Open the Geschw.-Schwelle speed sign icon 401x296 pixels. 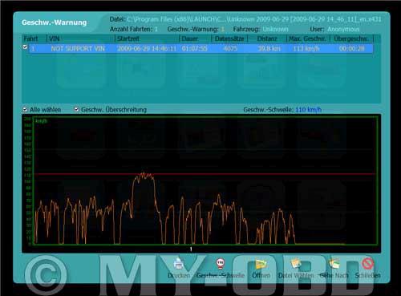pyautogui.click(x=221, y=263)
